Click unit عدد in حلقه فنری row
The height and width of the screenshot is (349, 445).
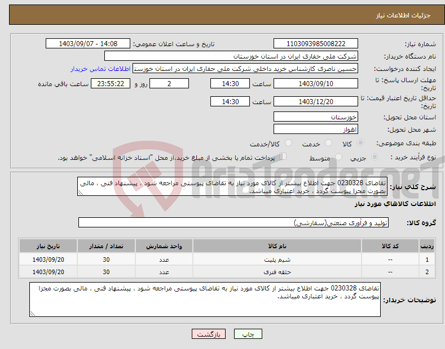pos(164,272)
